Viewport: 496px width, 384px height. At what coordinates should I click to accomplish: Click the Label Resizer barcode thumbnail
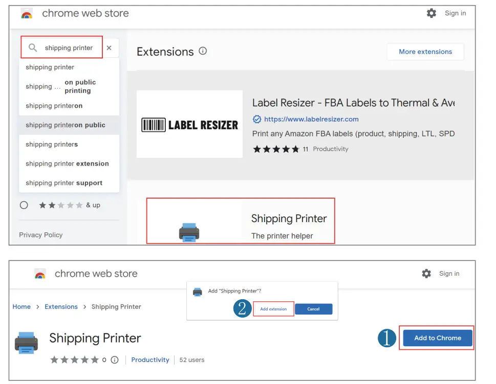coord(189,124)
